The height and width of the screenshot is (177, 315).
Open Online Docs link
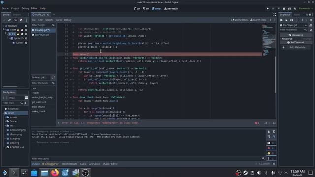[239, 20]
